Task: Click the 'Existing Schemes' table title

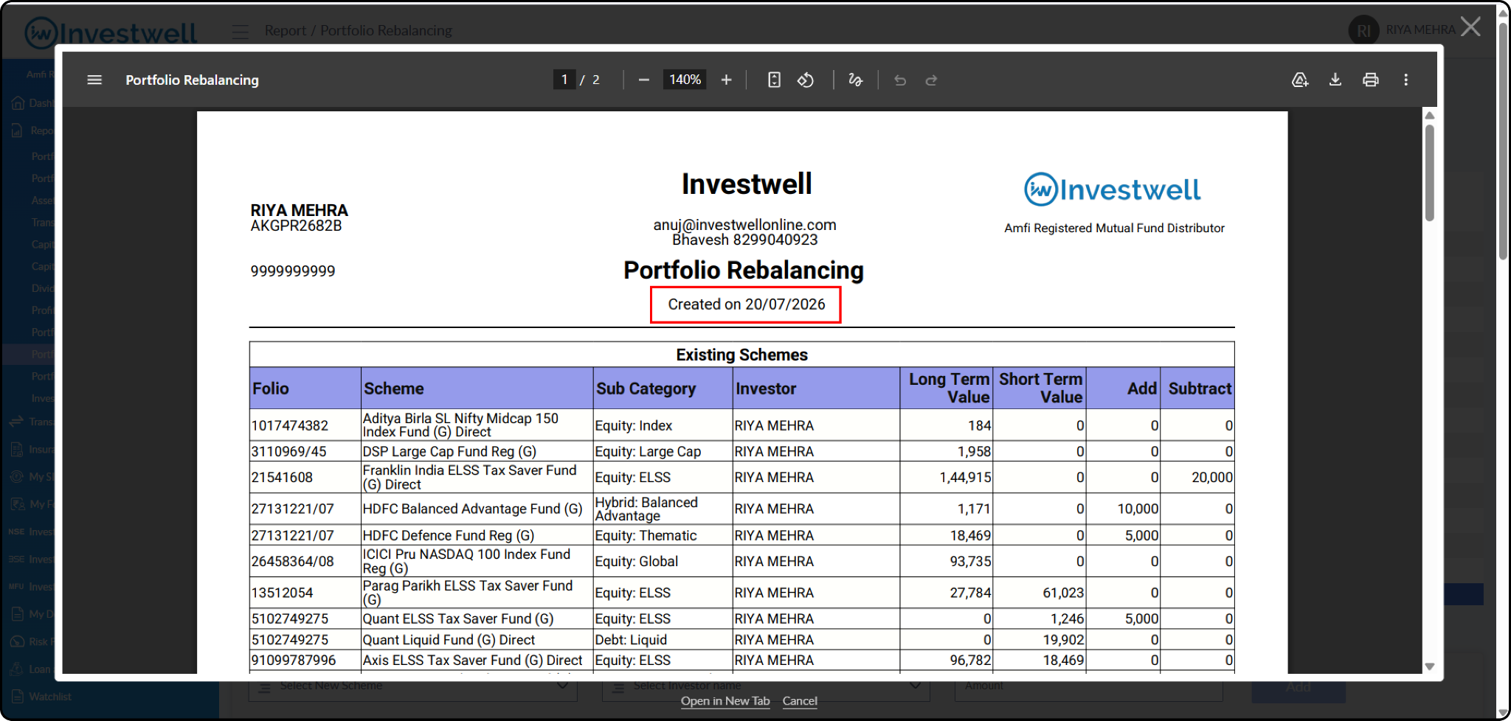Action: (742, 355)
